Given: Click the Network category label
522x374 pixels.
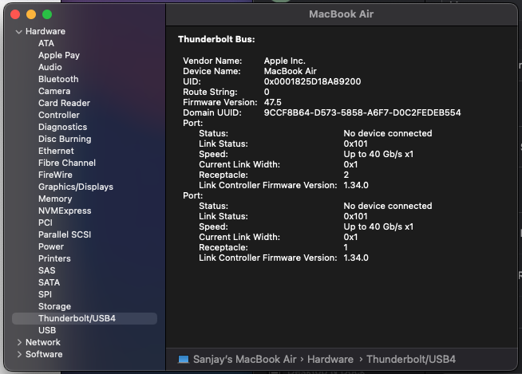Looking at the screenshot, I should pyautogui.click(x=43, y=342).
